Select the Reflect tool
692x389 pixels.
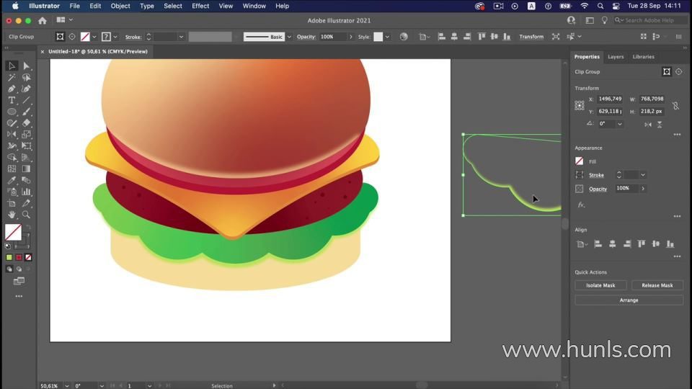click(12, 135)
